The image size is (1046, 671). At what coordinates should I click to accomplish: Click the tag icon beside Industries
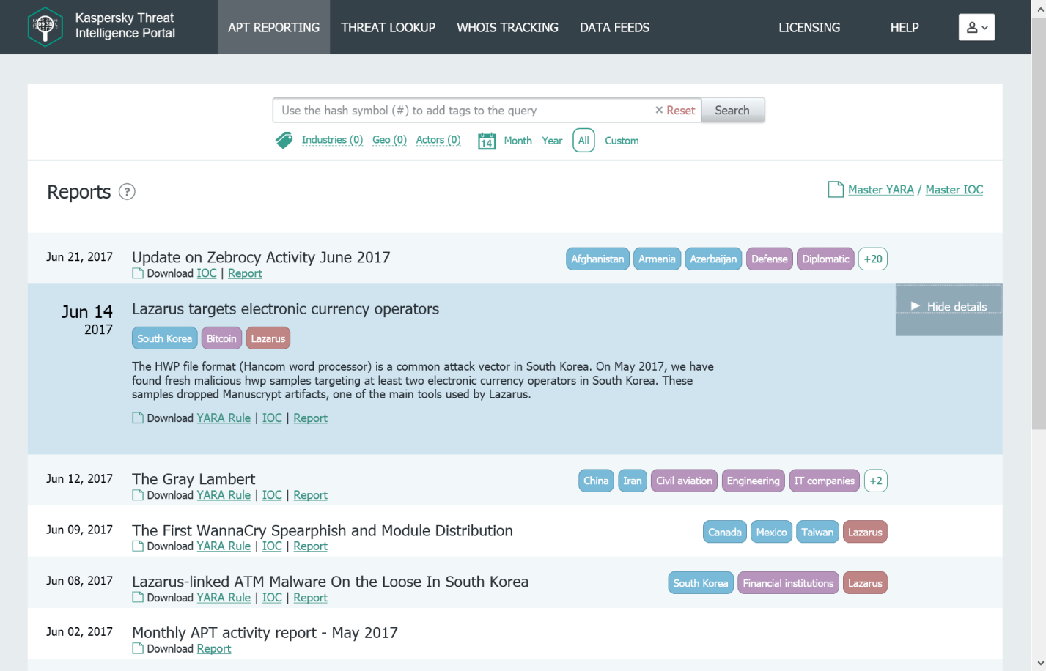point(284,140)
